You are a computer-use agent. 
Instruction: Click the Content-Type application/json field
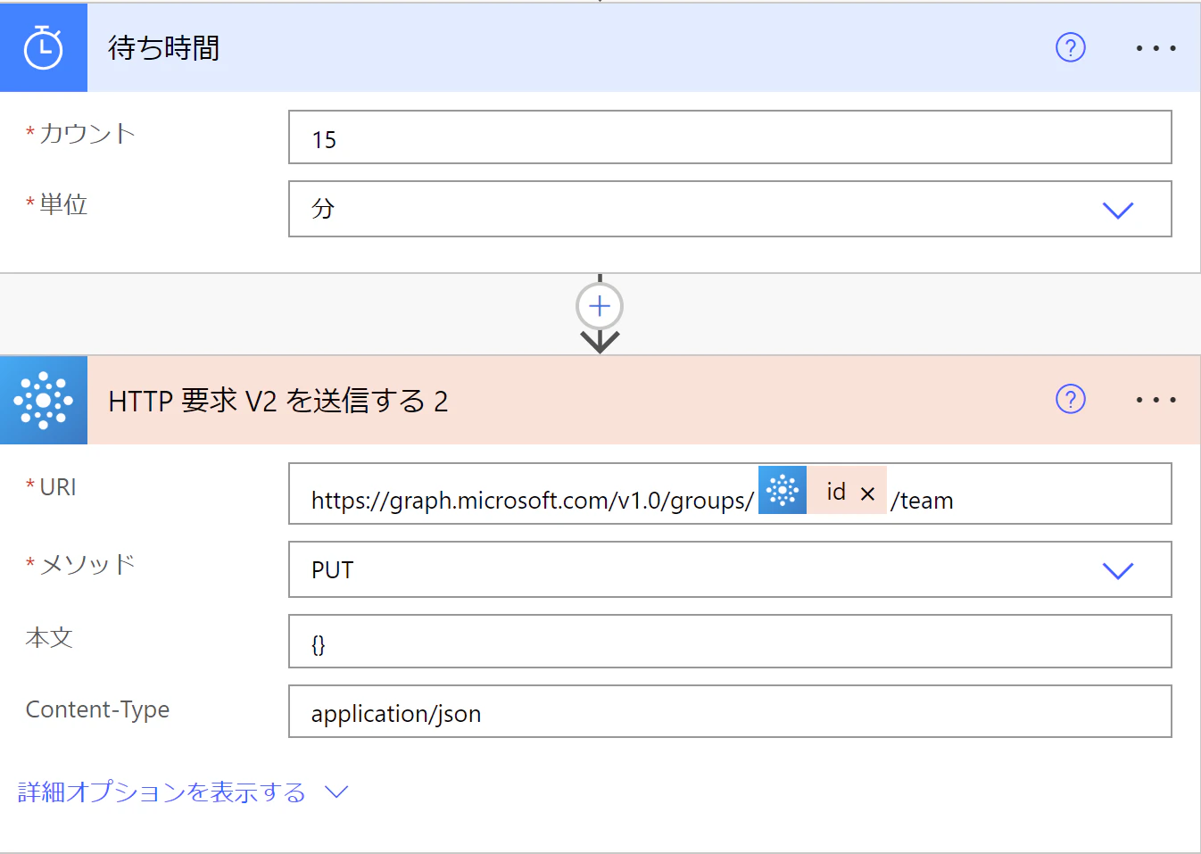coord(730,711)
